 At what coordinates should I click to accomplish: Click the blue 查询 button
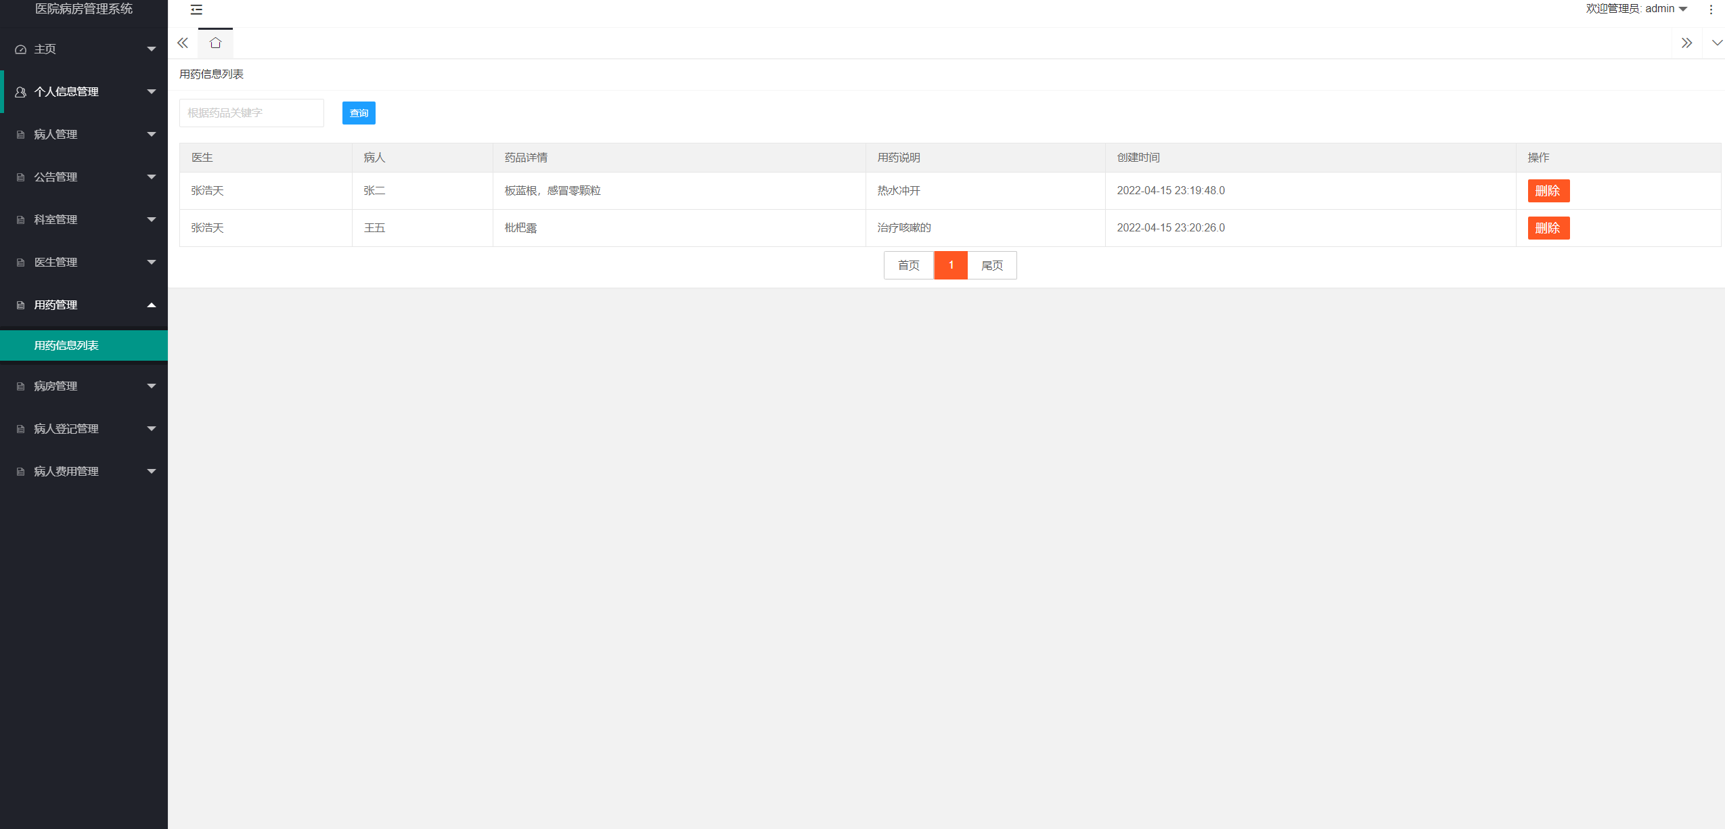359,113
